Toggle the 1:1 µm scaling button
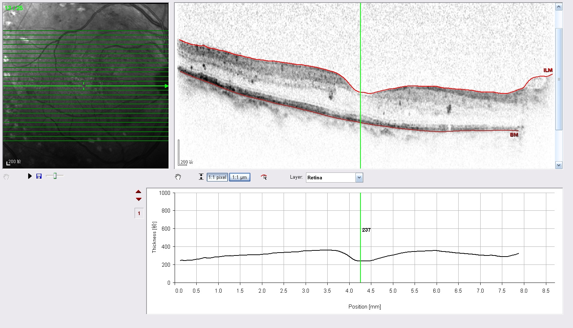This screenshot has height=328, width=573. coord(240,177)
